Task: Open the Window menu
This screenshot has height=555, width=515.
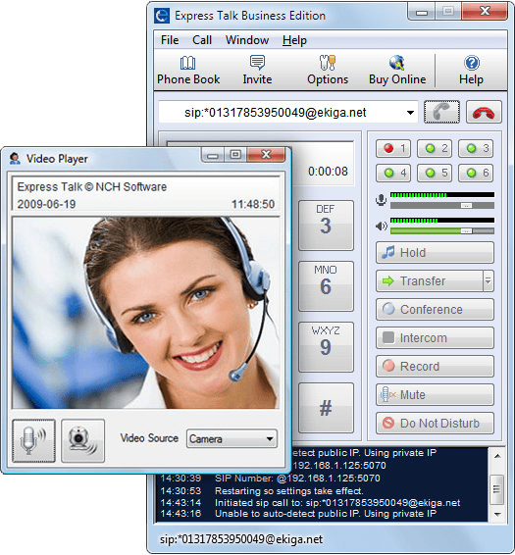Action: 247,40
